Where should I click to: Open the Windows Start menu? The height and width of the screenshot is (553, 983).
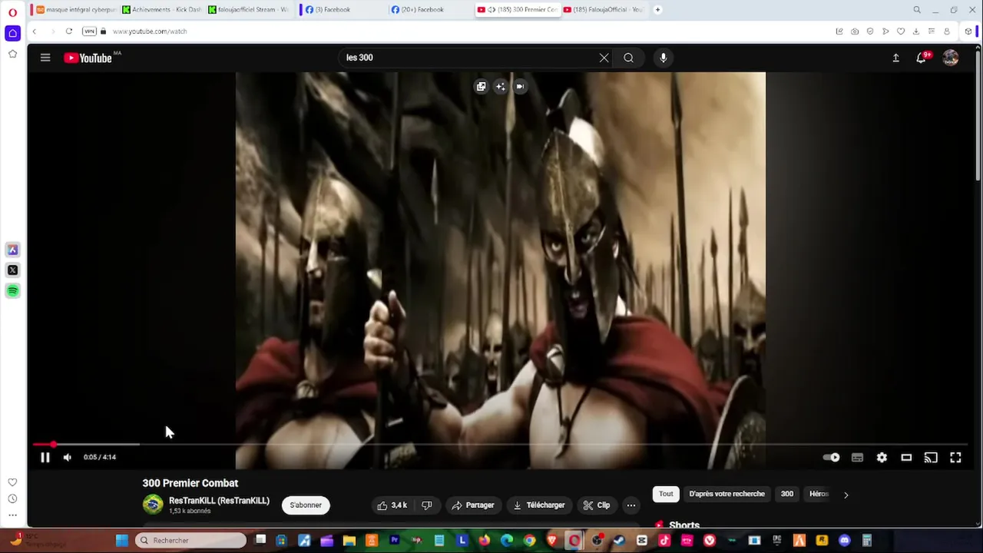(x=122, y=541)
